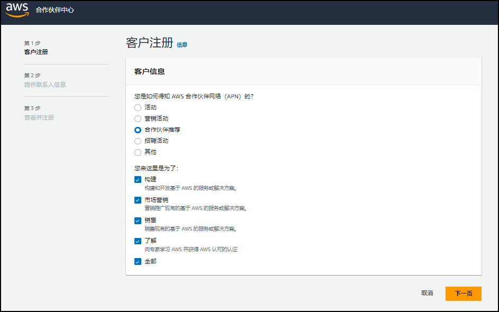This screenshot has width=499, height=312.
Task: Click the 客户信息 section heading
Action: [150, 71]
